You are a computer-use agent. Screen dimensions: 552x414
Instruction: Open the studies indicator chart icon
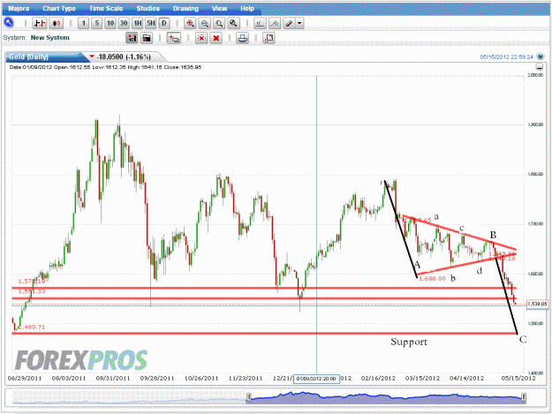click(260, 24)
